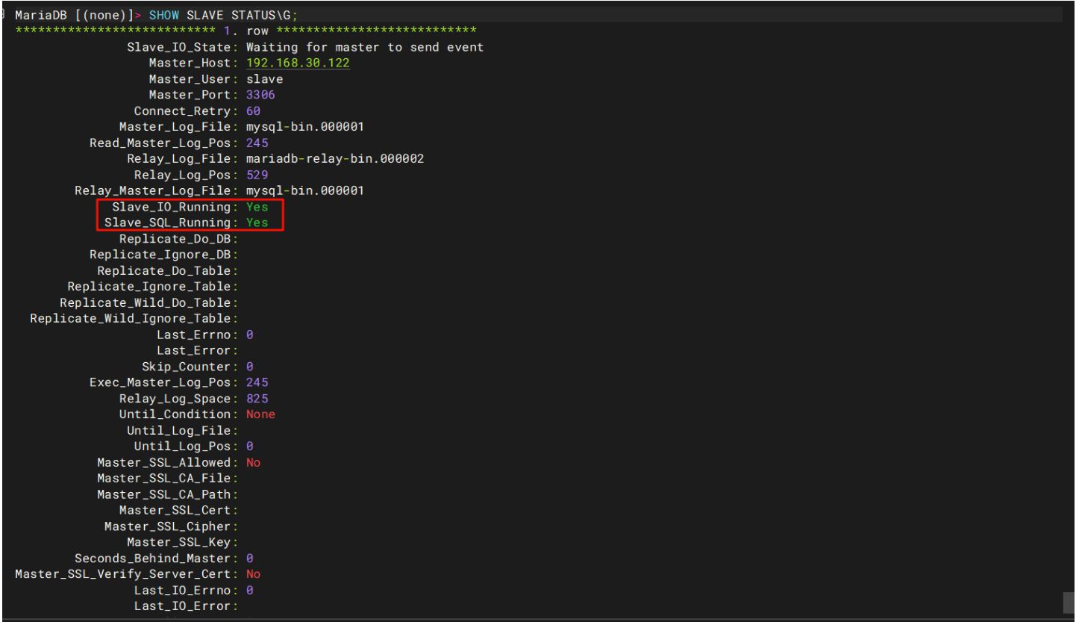The width and height of the screenshot is (1079, 622).
Task: Click the Last_Errno value 0
Action: click(249, 335)
